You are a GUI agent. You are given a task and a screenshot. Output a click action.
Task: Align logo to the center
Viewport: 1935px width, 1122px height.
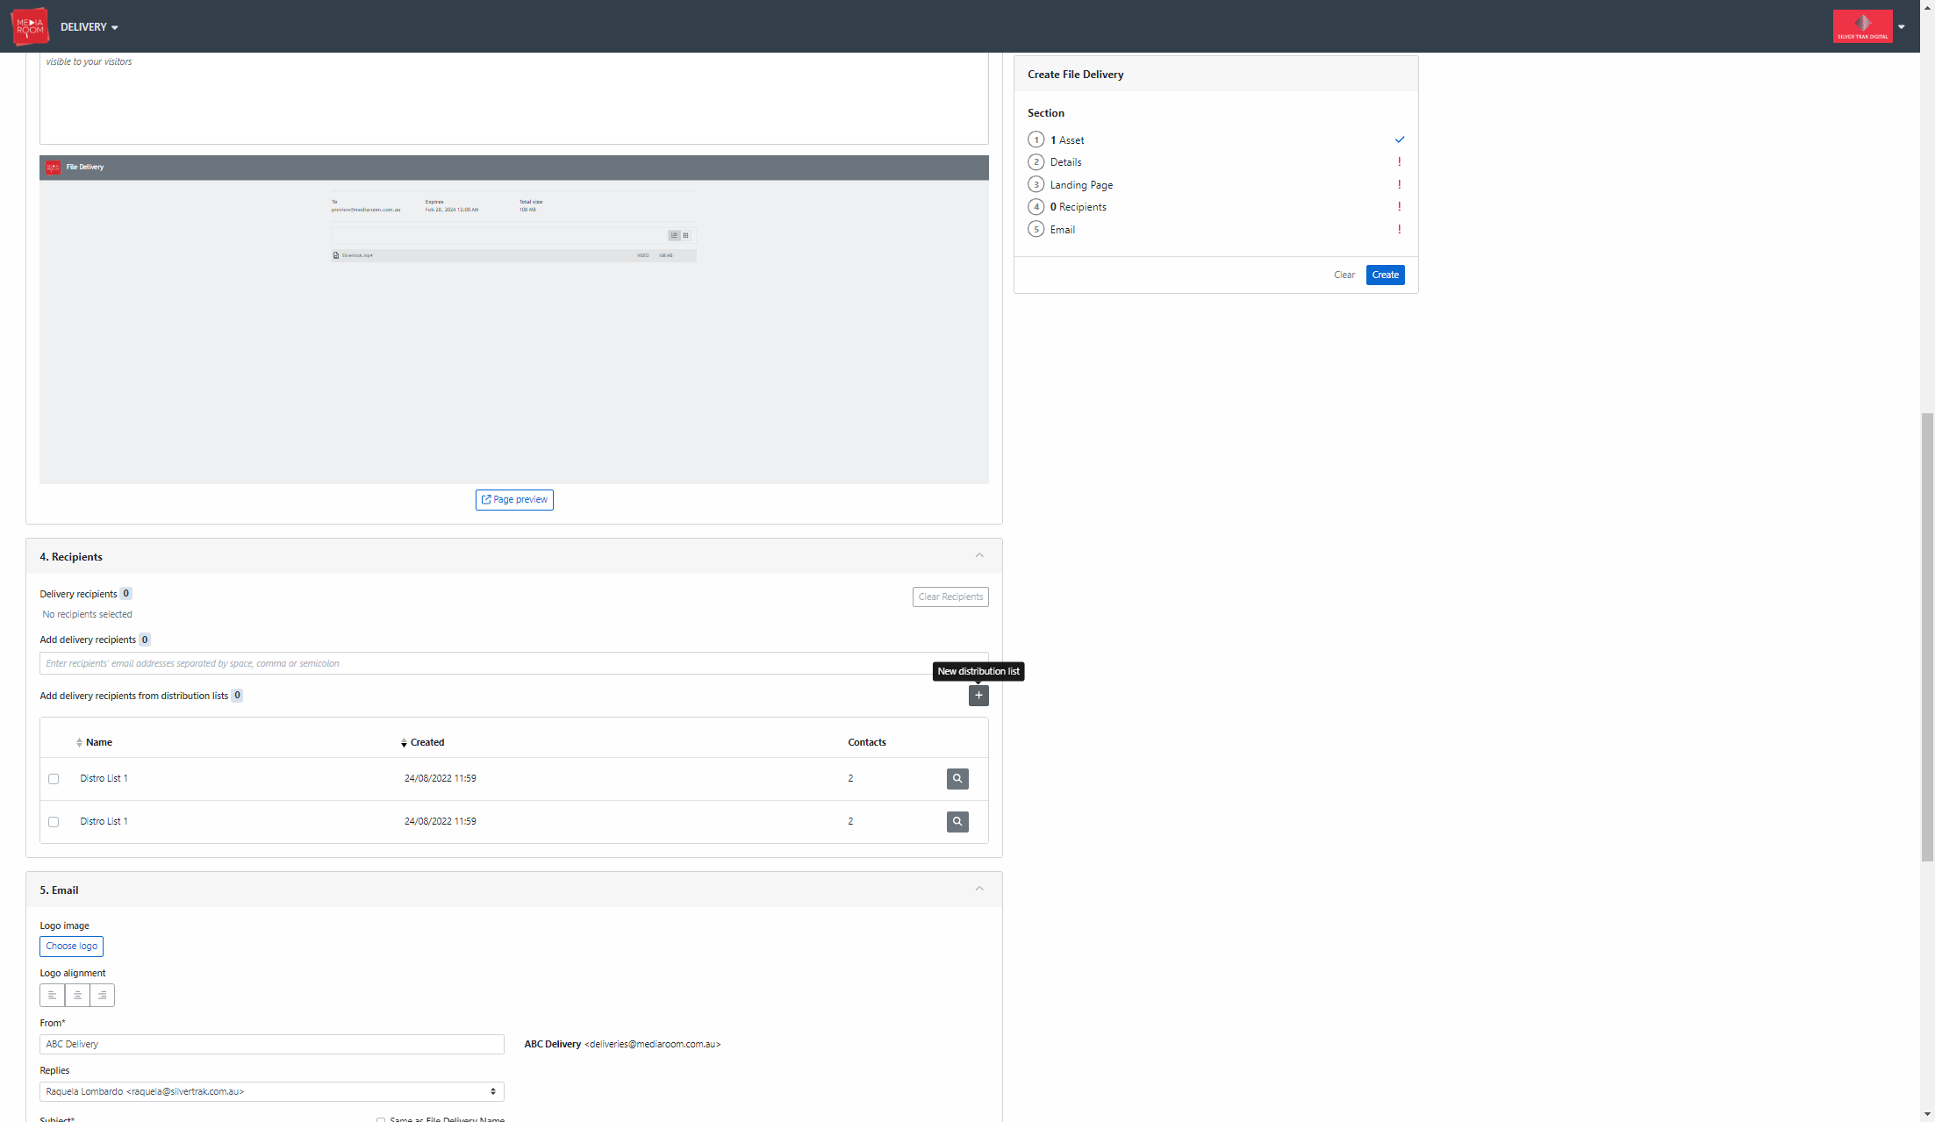click(77, 996)
